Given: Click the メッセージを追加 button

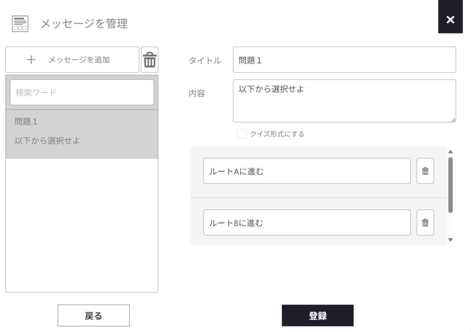Looking at the screenshot, I should (72, 60).
